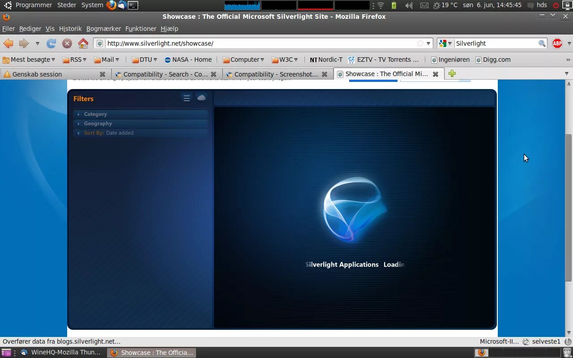Go back with the Firefox back arrow
The height and width of the screenshot is (358, 573).
pos(8,43)
